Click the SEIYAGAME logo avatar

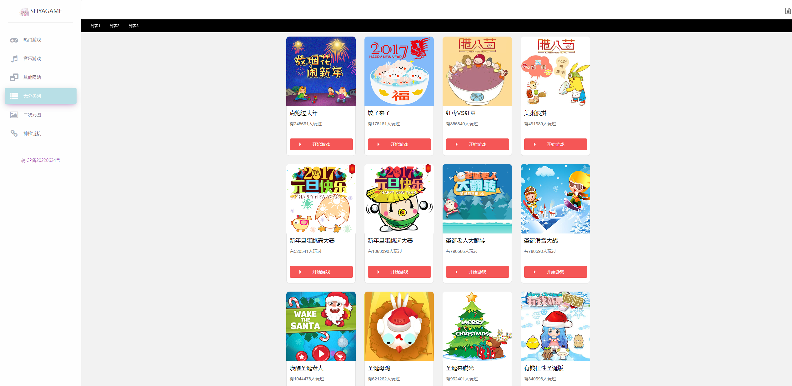pyautogui.click(x=24, y=12)
